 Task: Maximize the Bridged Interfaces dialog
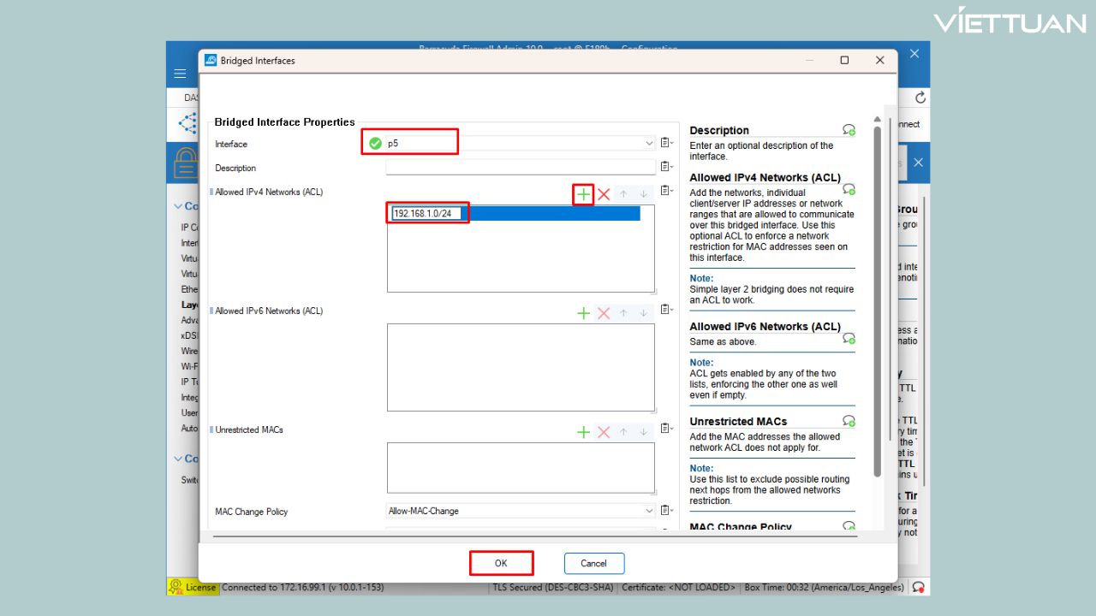(844, 61)
